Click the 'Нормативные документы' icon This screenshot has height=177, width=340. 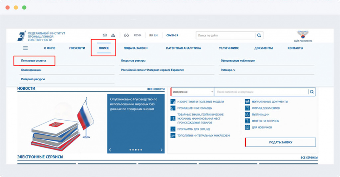[247, 102]
